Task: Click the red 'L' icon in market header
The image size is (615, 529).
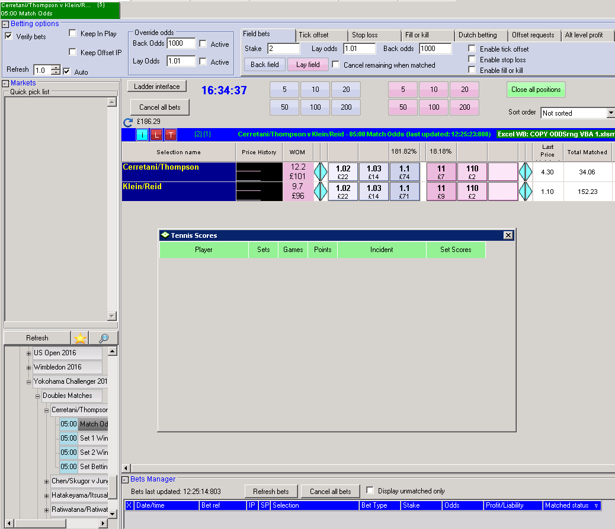Action: (x=156, y=135)
